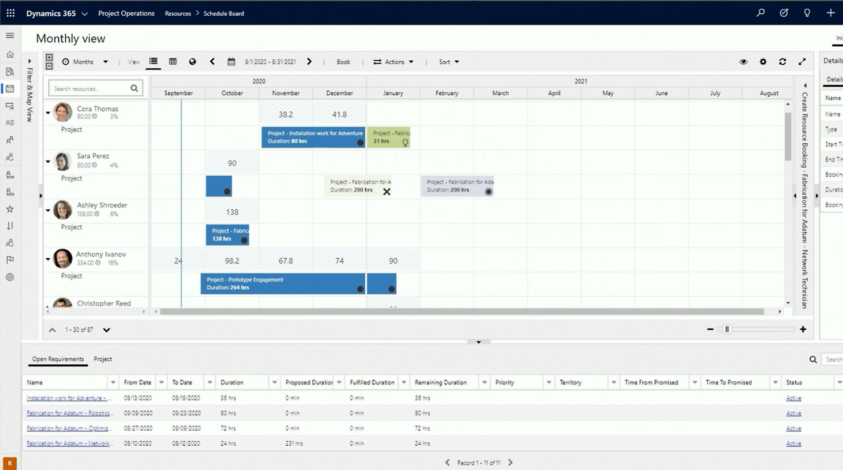
Task: Expand all resource rows plus icon
Action: point(49,57)
